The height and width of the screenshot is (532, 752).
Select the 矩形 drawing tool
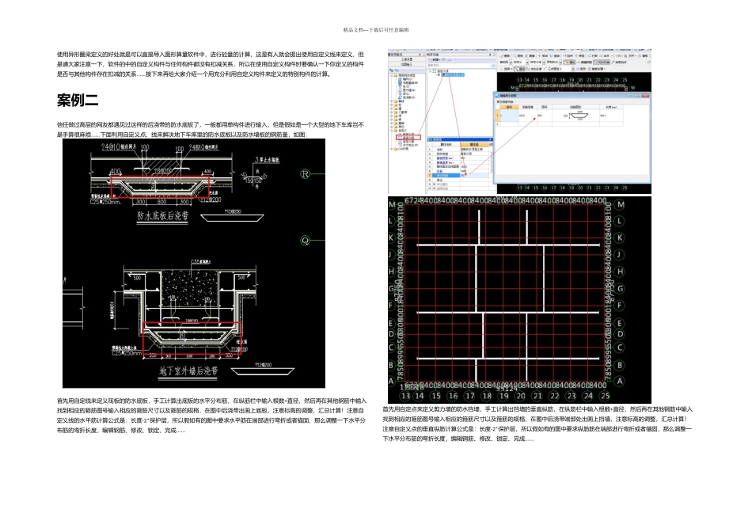click(581, 69)
